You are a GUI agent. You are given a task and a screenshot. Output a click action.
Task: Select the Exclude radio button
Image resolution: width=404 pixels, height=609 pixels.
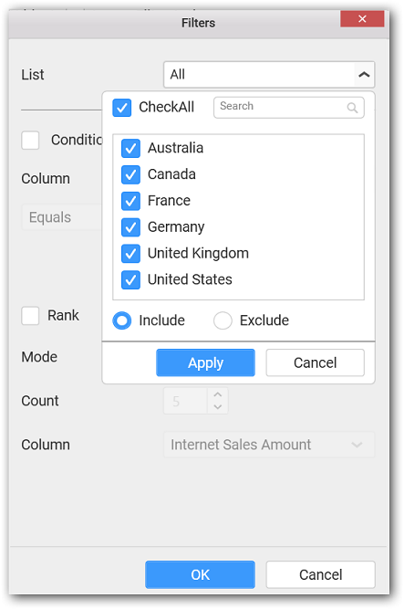[223, 320]
